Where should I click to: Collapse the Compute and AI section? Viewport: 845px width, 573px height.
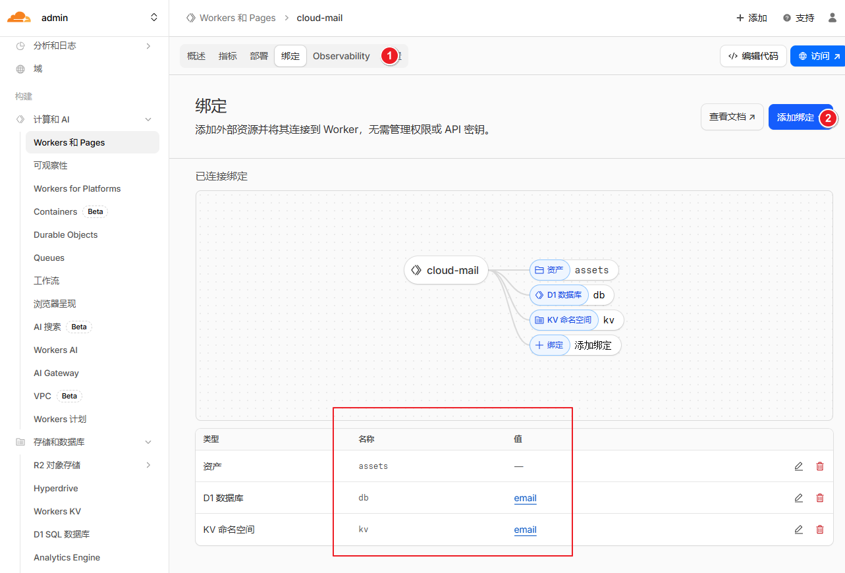click(148, 120)
